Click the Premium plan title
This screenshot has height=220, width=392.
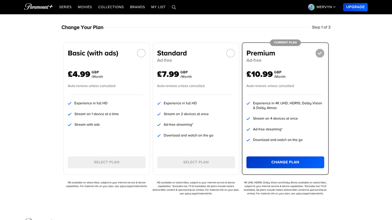pos(261,53)
